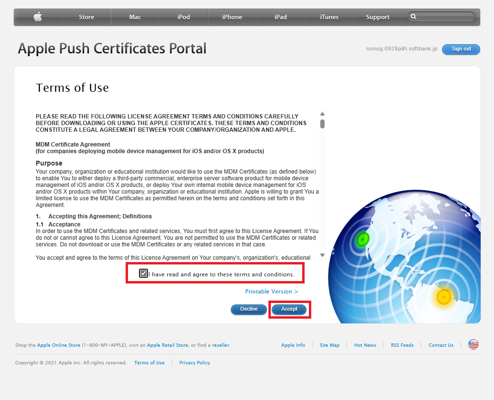Open the Privacy Policy footer link

click(194, 363)
